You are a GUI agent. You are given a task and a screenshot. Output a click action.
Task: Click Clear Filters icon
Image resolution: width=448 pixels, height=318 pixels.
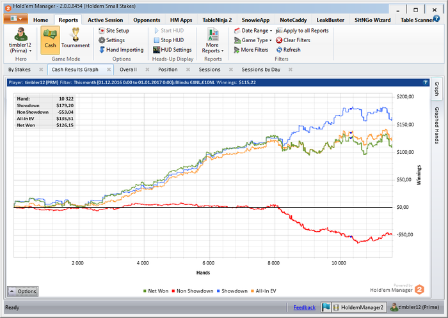[279, 40]
